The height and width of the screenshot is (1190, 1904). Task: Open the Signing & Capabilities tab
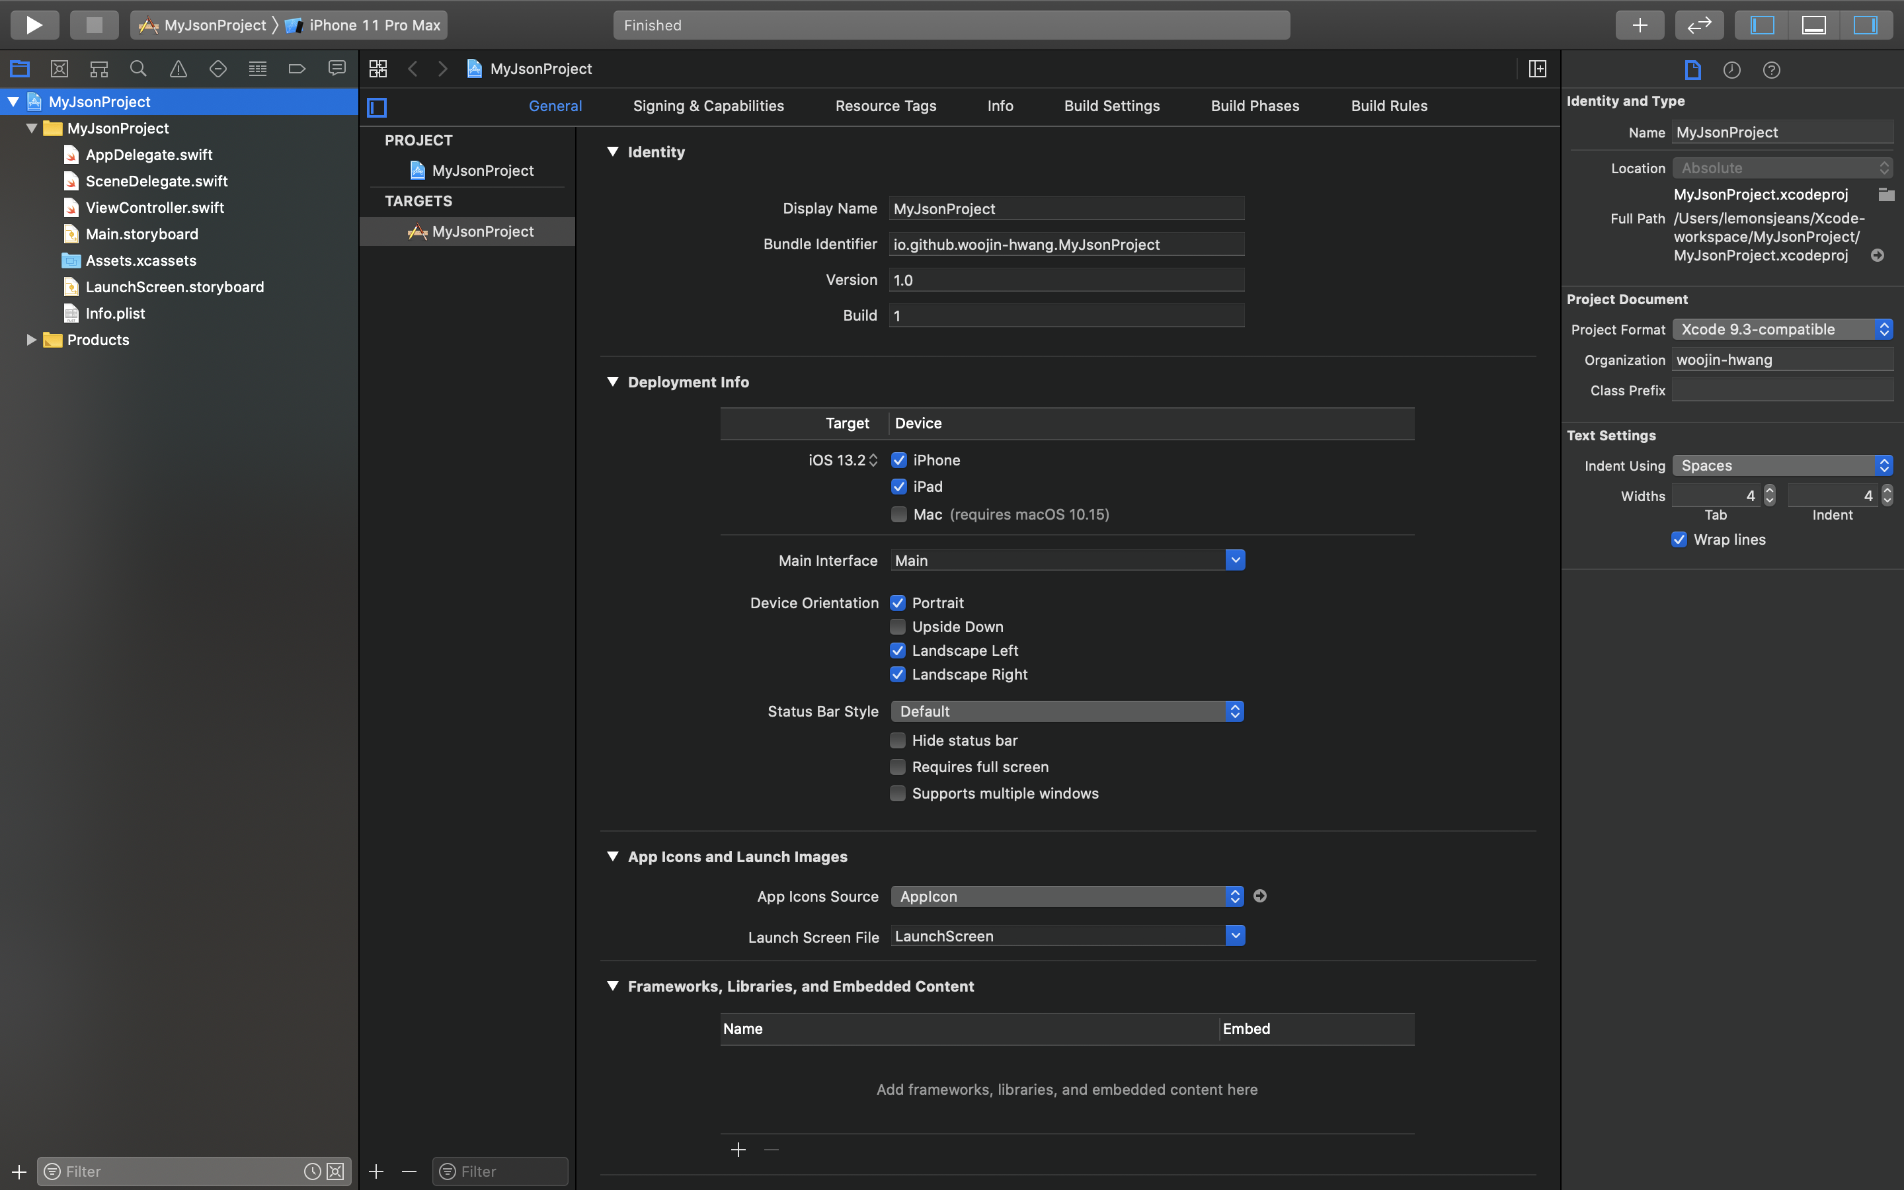pos(708,106)
